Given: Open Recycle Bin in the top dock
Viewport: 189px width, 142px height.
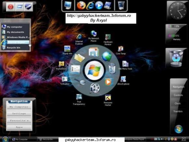Looking at the screenshot, I should [121, 5].
